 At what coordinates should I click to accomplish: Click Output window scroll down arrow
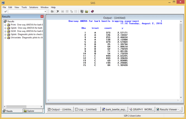pos(181,97)
